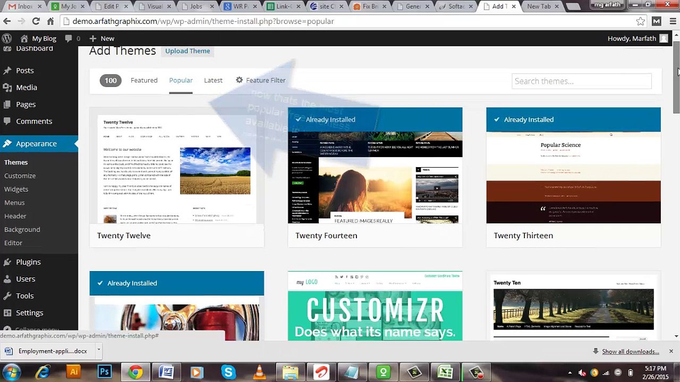Click the Upload Theme button
This screenshot has width=680, height=382.
(x=188, y=51)
